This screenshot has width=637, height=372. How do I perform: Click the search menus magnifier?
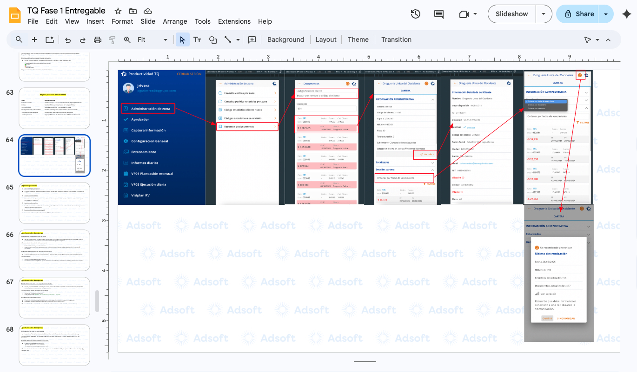coord(19,39)
